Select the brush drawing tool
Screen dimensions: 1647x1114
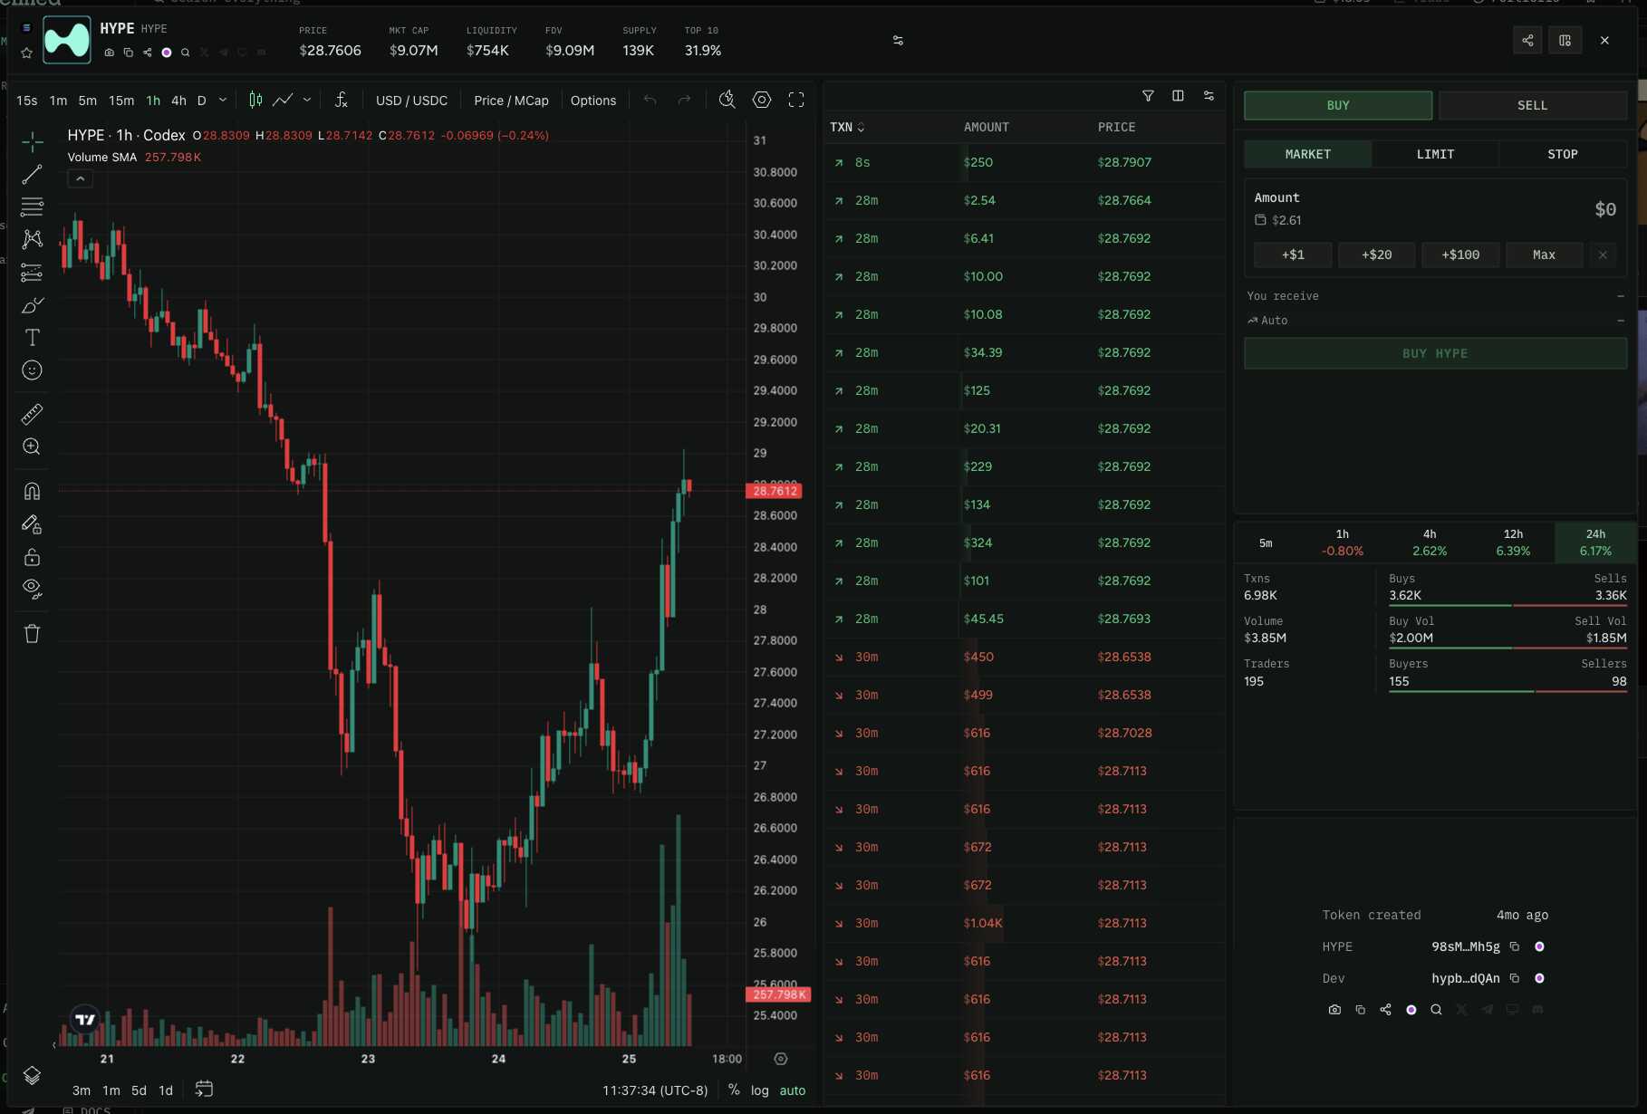coord(33,305)
